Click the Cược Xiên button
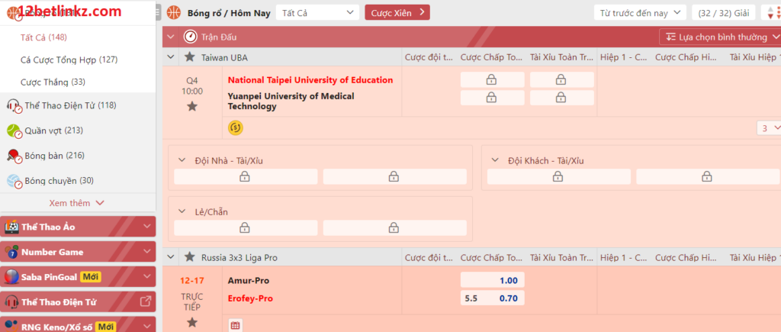781x332 pixels. (397, 12)
